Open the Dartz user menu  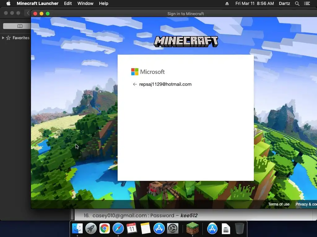(284, 3)
